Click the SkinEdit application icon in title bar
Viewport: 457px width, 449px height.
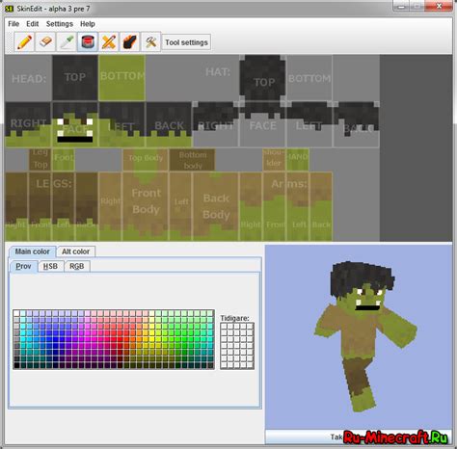9,9
